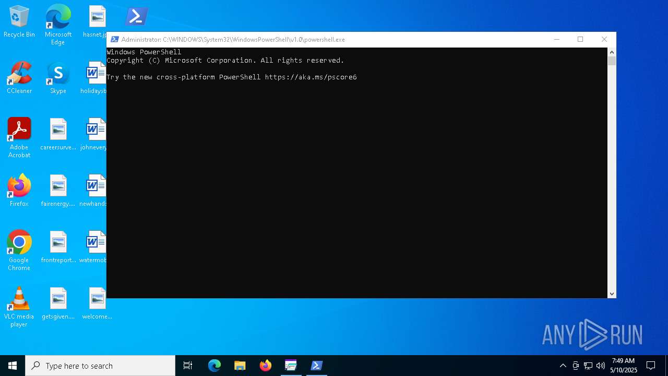Open the volume control tray icon
This screenshot has width=668, height=376.
(x=601, y=366)
